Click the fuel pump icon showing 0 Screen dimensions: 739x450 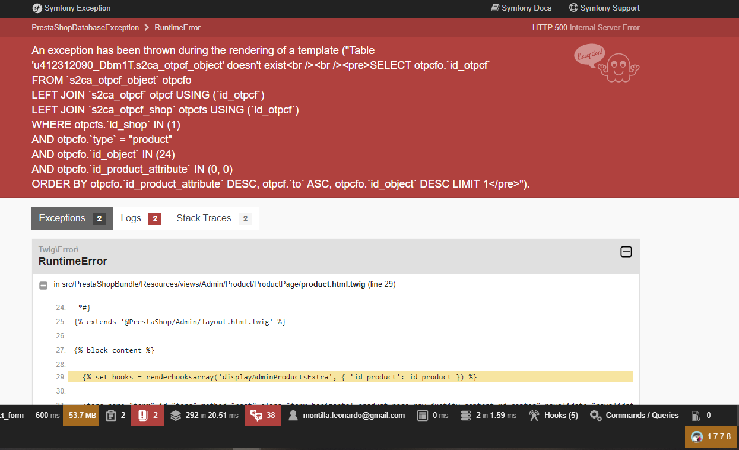[x=696, y=416]
